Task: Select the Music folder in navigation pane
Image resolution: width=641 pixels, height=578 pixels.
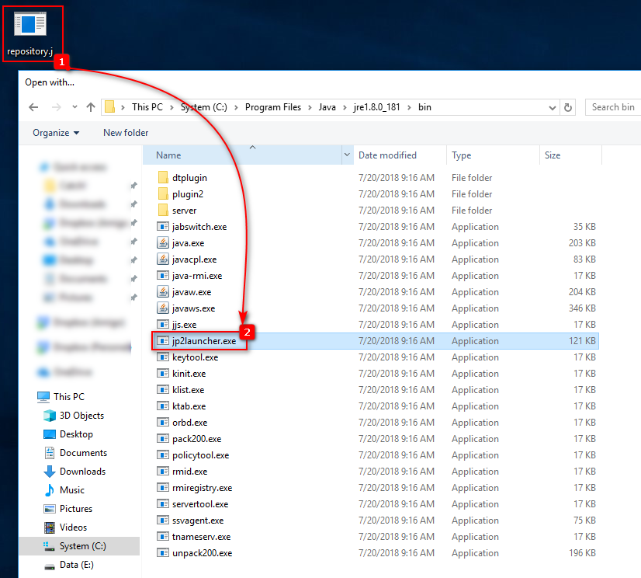Action: (71, 490)
